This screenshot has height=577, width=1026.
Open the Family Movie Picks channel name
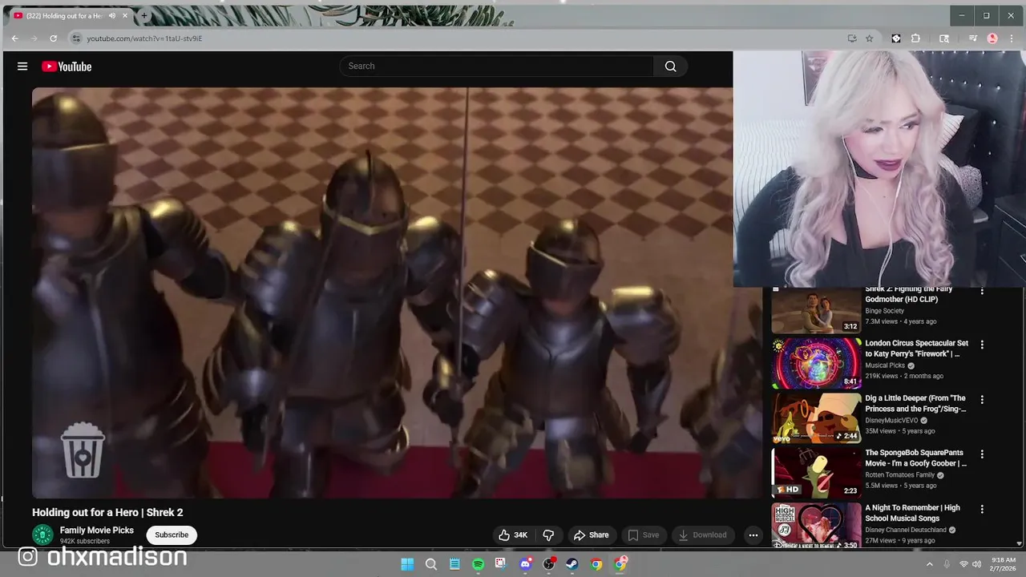tap(97, 531)
